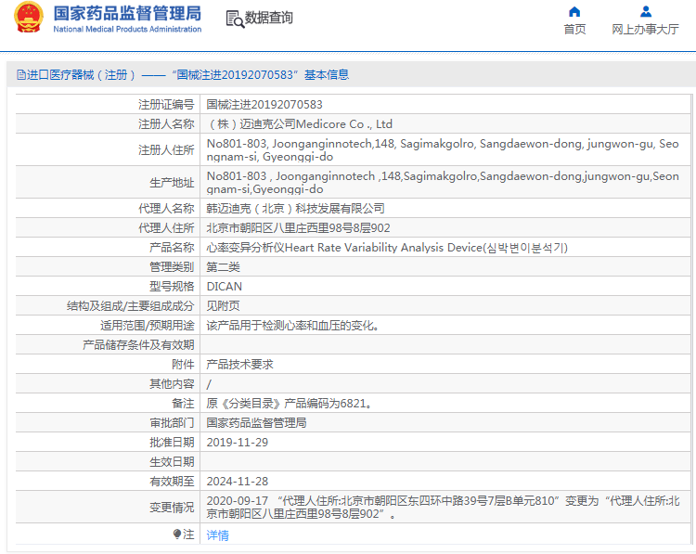Open 网上办事大厅 text label
The width and height of the screenshot is (696, 554).
645,30
